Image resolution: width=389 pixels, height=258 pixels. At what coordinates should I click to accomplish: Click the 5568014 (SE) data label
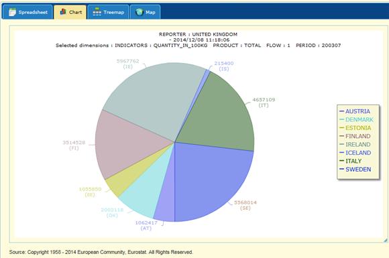245,205
